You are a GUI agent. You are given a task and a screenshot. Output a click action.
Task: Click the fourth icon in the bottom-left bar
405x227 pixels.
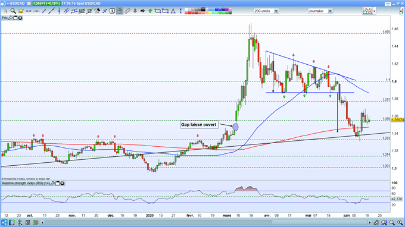(x=27, y=222)
